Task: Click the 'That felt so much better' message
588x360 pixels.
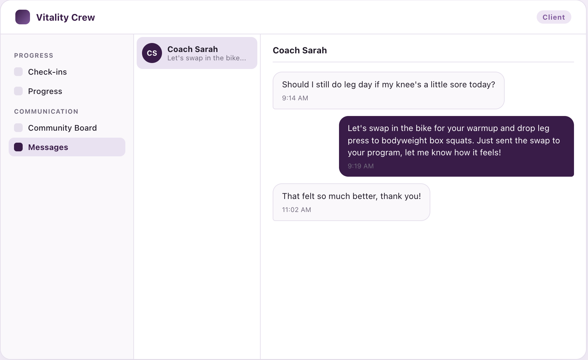Action: (x=351, y=202)
